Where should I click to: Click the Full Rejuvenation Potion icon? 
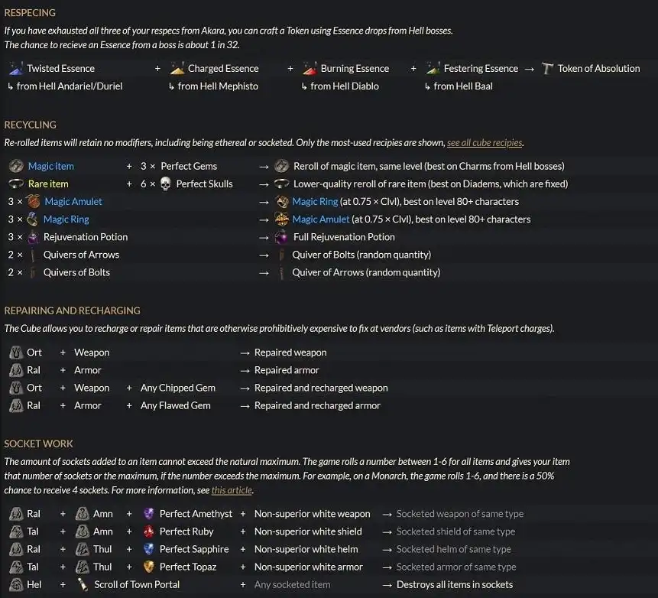click(282, 237)
